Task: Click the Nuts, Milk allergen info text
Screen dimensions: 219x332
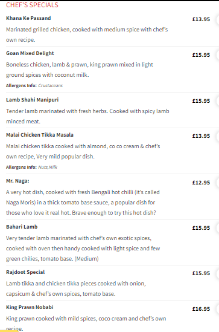Action: 48,168
